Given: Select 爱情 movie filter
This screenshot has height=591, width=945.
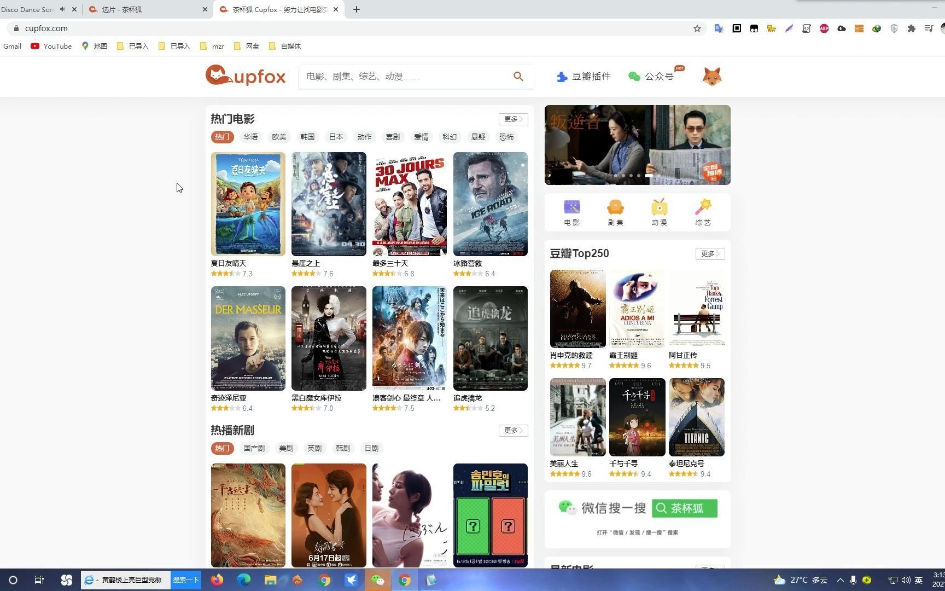Looking at the screenshot, I should tap(421, 137).
